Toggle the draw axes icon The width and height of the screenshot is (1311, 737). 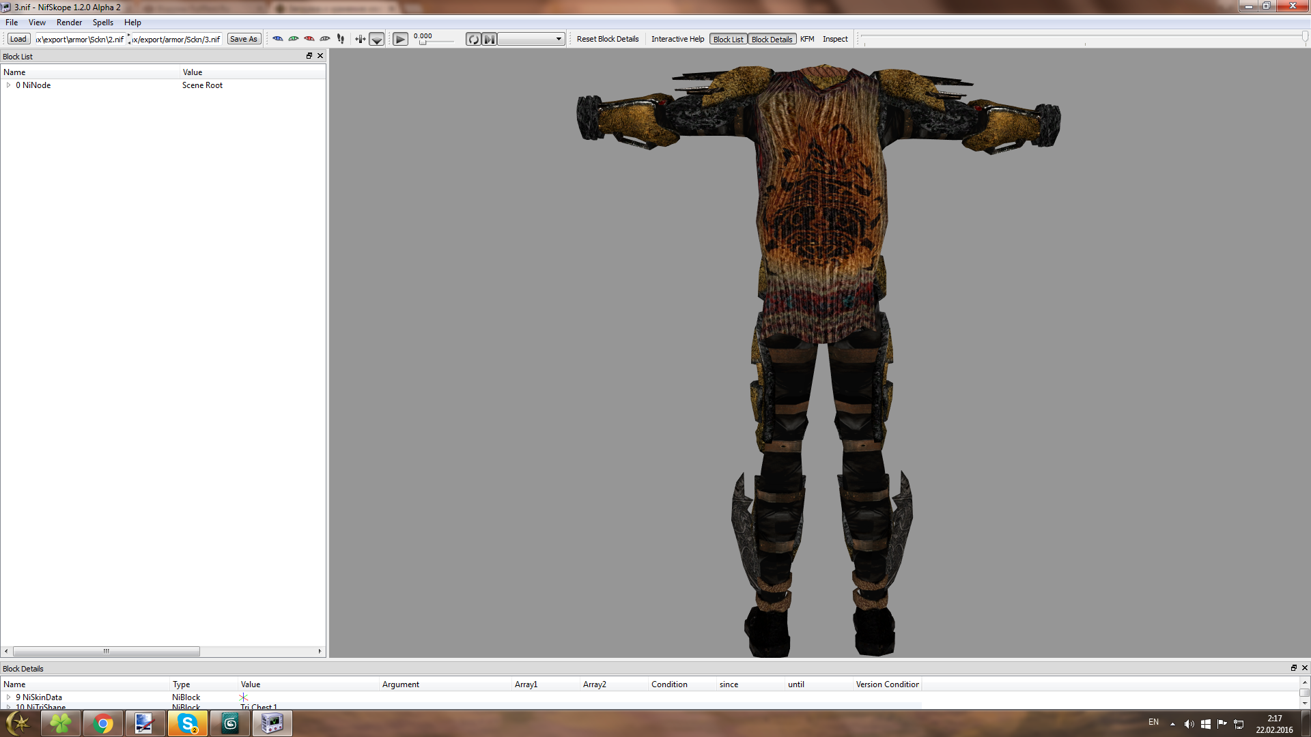coord(360,39)
